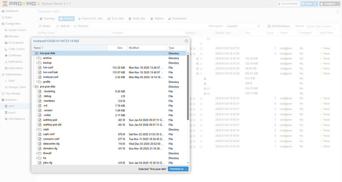Click the Verify All button

[62, 26]
